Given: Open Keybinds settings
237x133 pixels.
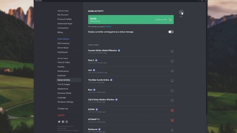Looking at the screenshot, I should click(x=61, y=75).
